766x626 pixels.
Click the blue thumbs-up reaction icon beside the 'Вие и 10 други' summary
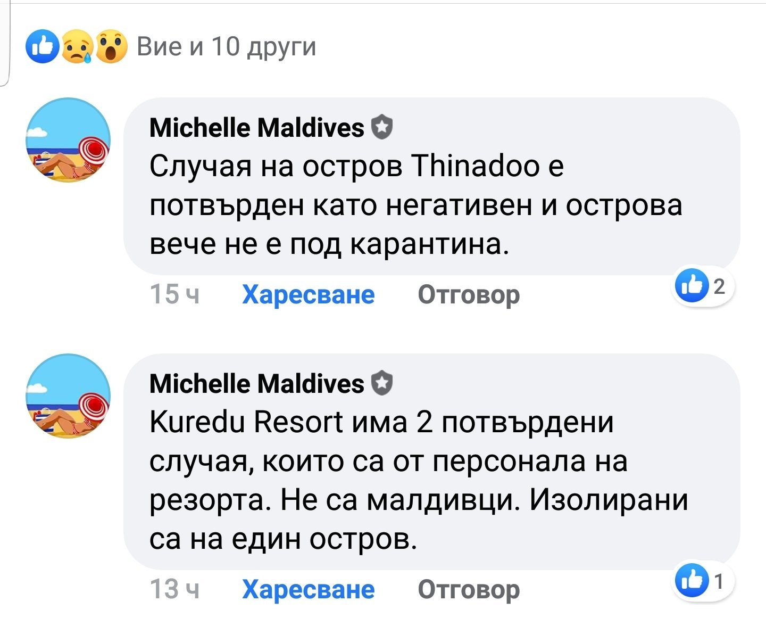coord(43,47)
